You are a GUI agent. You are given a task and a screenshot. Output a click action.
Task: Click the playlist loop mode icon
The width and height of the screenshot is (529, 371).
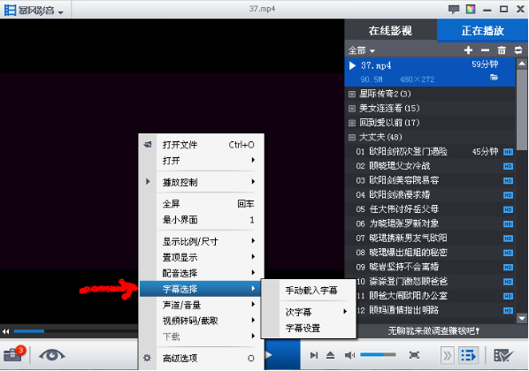click(518, 50)
